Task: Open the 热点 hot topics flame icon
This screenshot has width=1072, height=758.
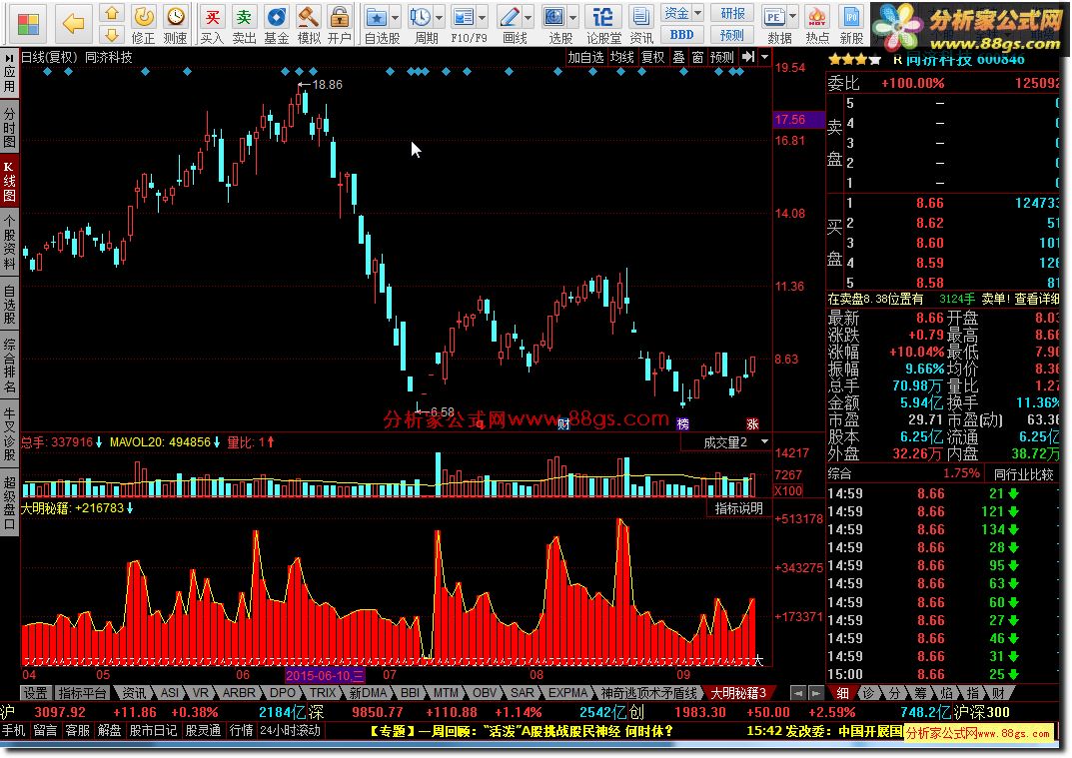Action: (817, 25)
